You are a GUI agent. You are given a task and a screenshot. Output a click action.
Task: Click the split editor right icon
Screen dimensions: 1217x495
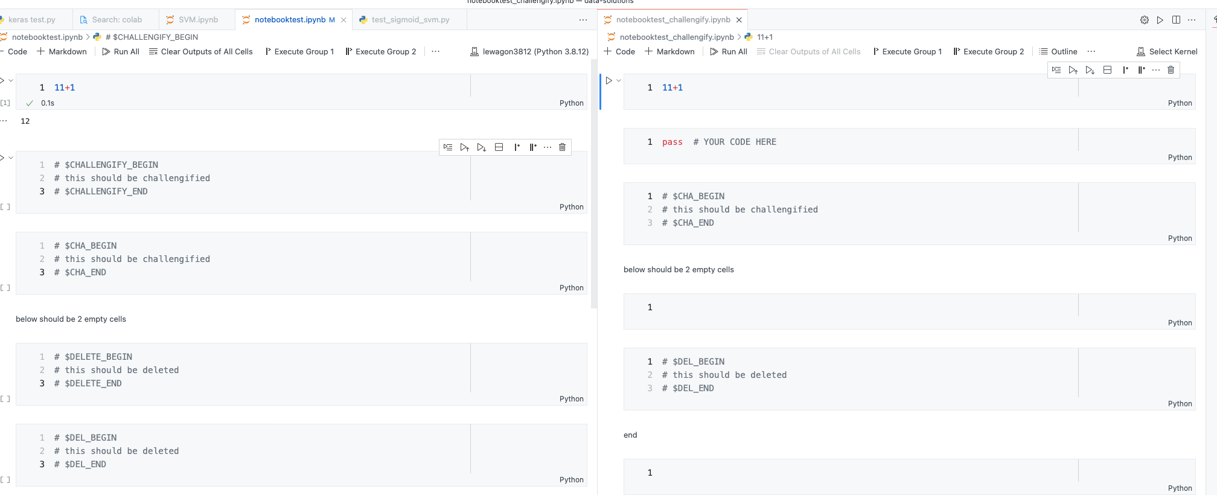pos(1176,20)
